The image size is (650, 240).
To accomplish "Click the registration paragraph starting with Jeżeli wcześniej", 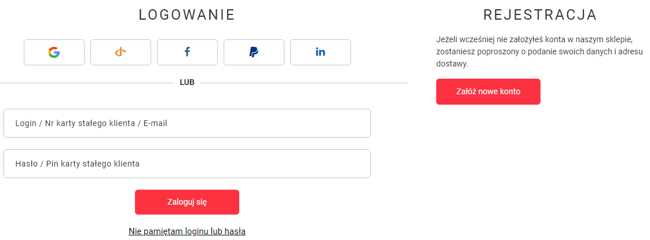I will coord(539,52).
